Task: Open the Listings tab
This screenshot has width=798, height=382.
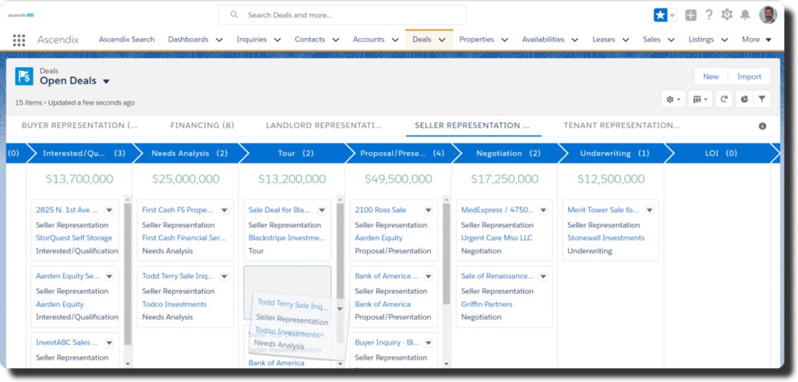Action: click(x=701, y=39)
